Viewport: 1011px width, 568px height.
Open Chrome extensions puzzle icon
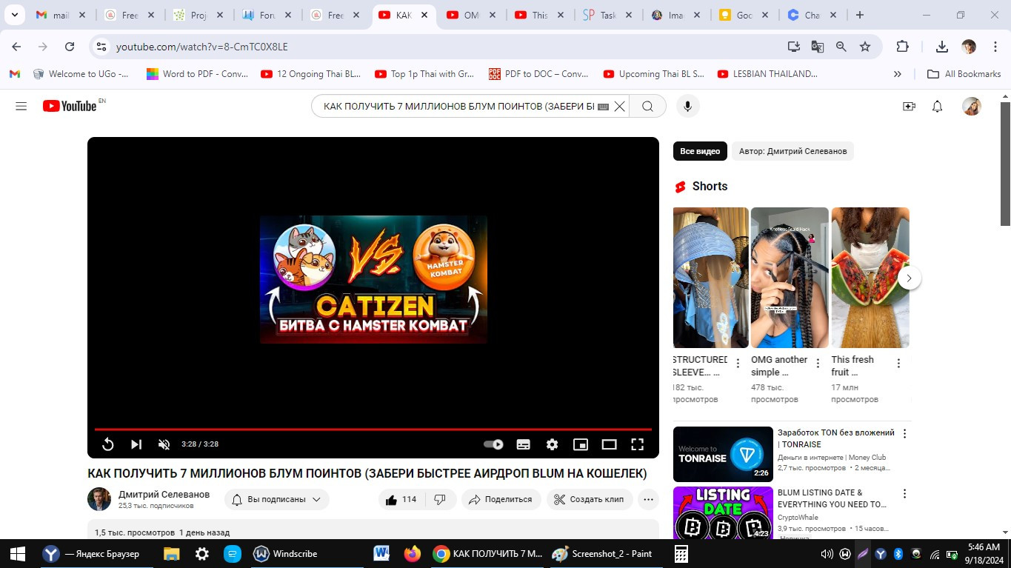[902, 47]
